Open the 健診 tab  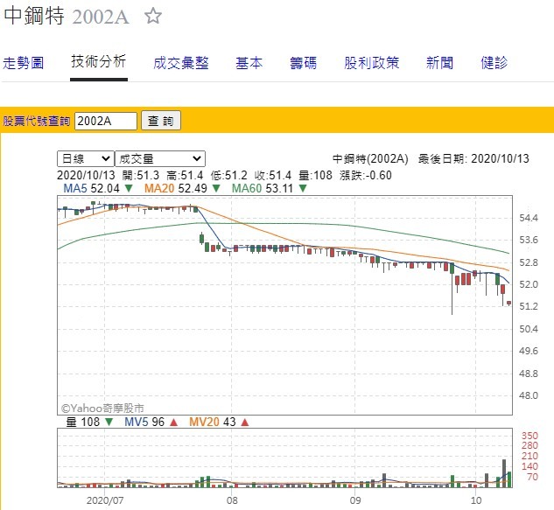(x=494, y=63)
